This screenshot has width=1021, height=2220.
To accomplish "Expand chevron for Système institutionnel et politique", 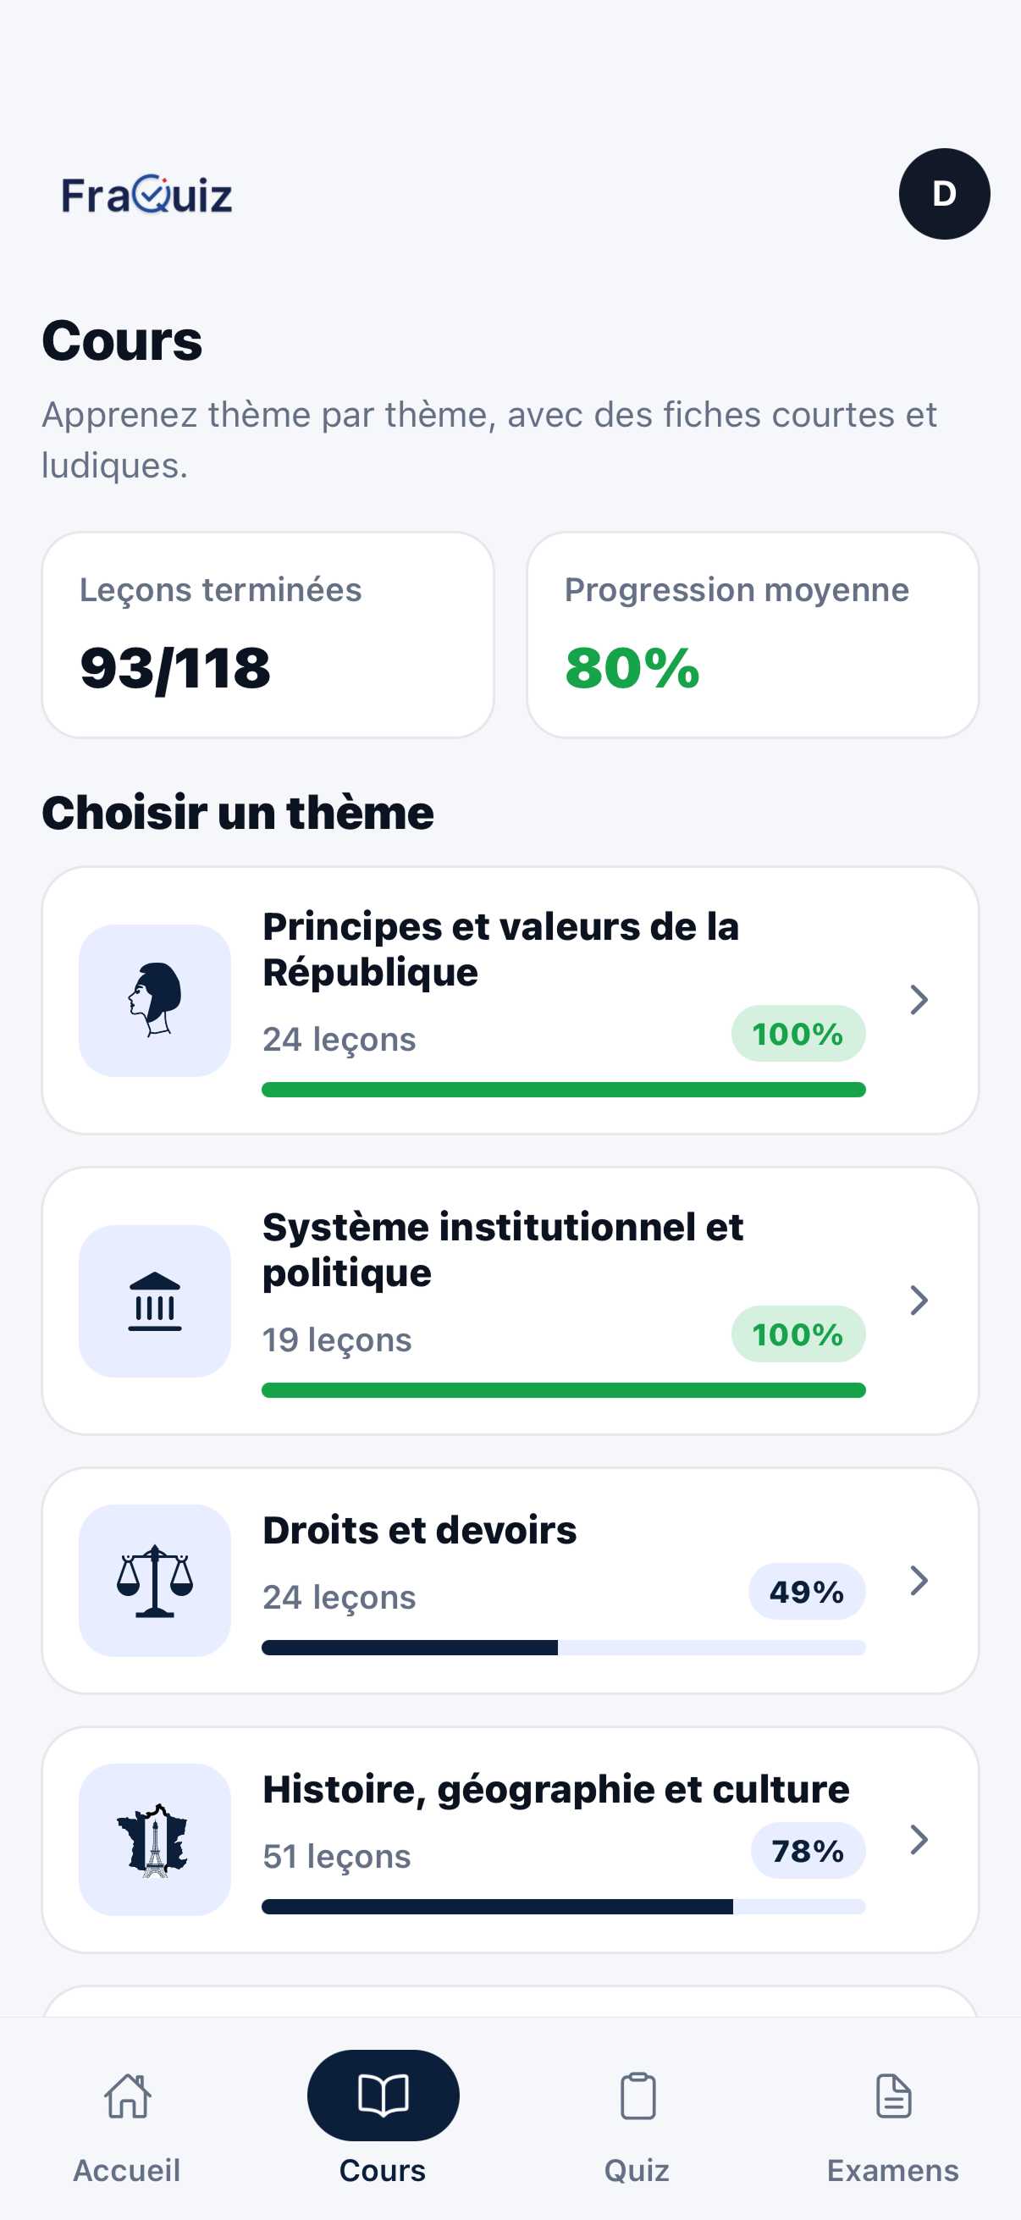I will [x=919, y=1301].
